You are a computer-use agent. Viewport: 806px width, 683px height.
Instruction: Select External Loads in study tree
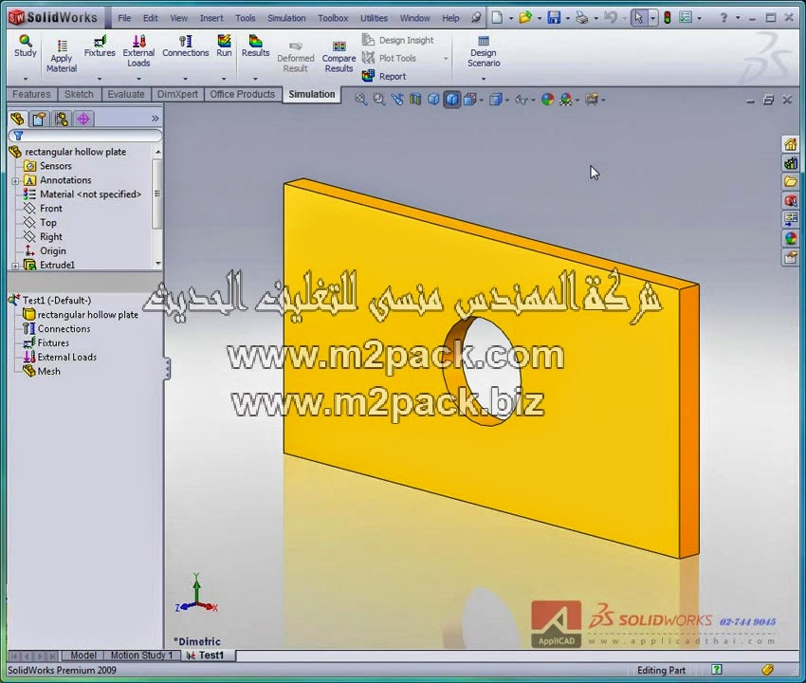click(60, 357)
